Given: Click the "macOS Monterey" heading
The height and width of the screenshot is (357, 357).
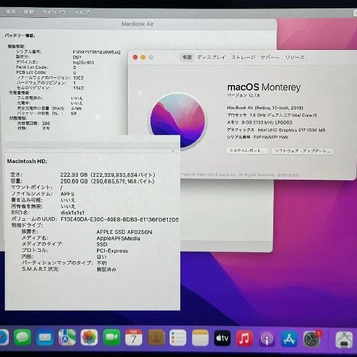Looking at the screenshot, I should [x=264, y=87].
